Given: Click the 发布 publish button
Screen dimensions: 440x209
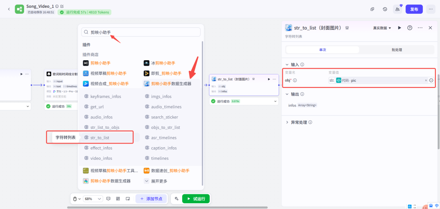Looking at the screenshot, I should [414, 9].
